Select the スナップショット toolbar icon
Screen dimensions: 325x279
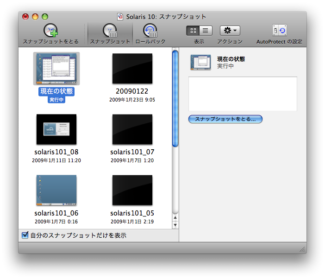110,31
